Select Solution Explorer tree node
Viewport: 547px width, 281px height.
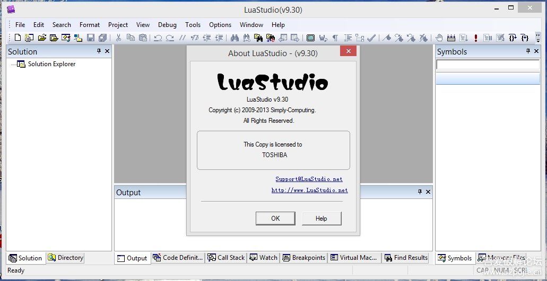(x=51, y=64)
